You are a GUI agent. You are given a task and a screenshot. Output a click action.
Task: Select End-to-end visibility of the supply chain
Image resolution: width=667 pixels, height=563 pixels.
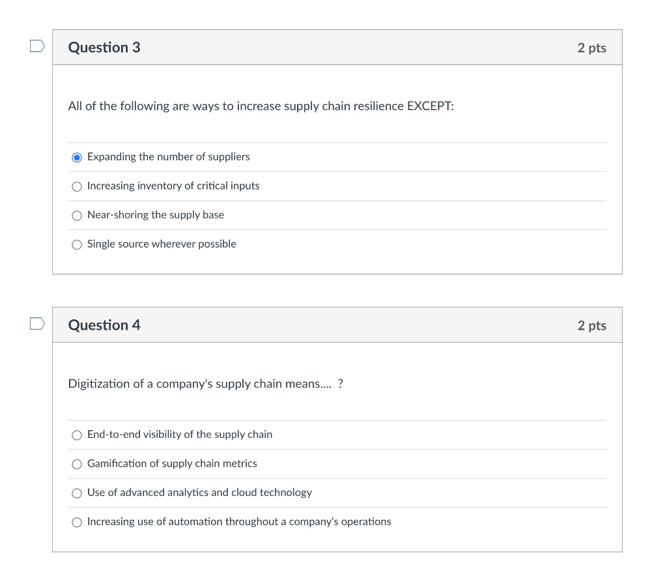pos(76,435)
